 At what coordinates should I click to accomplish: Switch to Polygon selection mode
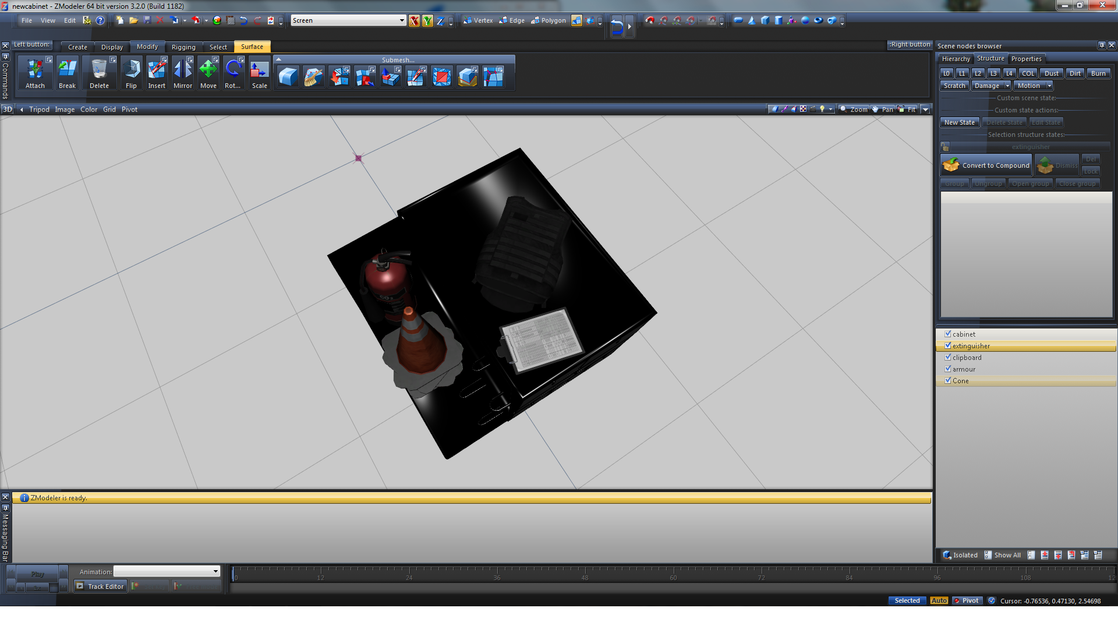tap(549, 20)
